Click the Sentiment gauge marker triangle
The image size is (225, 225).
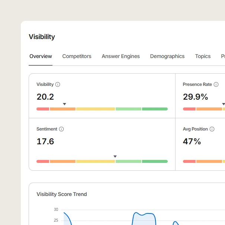coord(115,157)
